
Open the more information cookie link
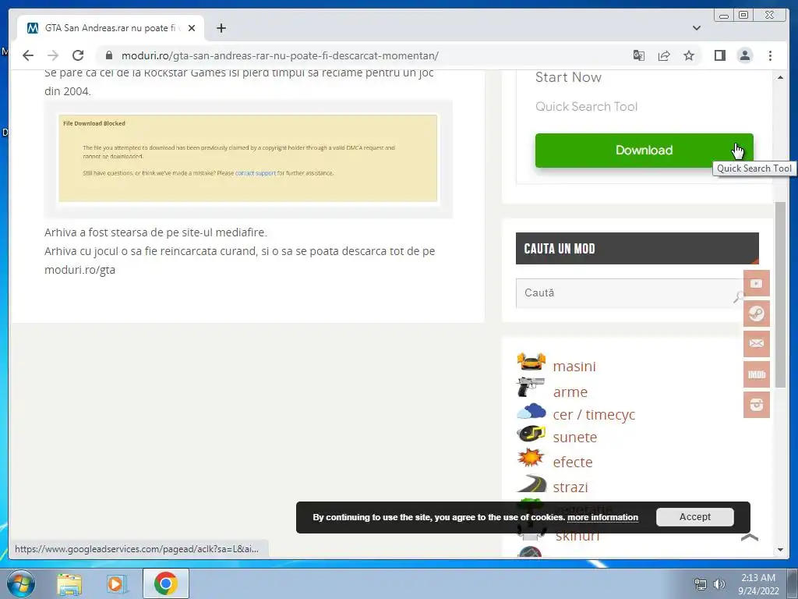click(602, 518)
